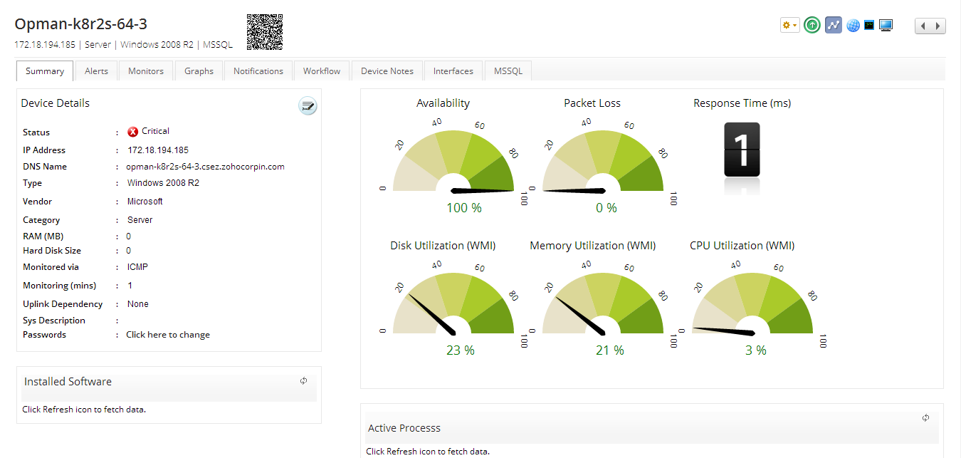Click the Memory Utilization gauge dial
This screenshot has width=961, height=458.
tap(603, 303)
